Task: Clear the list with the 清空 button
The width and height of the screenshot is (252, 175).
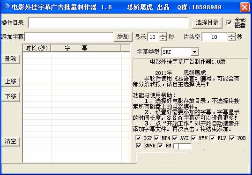Action: [11, 141]
